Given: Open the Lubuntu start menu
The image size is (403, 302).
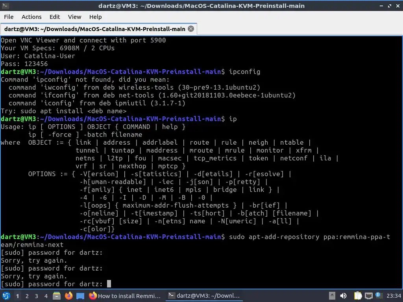Looking at the screenshot, I should tap(6, 296).
